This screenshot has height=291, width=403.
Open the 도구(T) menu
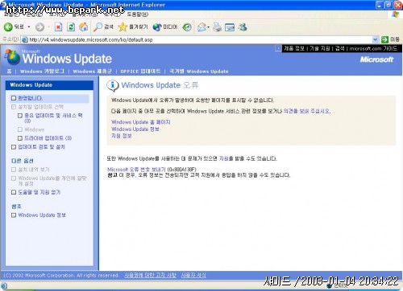pos(112,14)
